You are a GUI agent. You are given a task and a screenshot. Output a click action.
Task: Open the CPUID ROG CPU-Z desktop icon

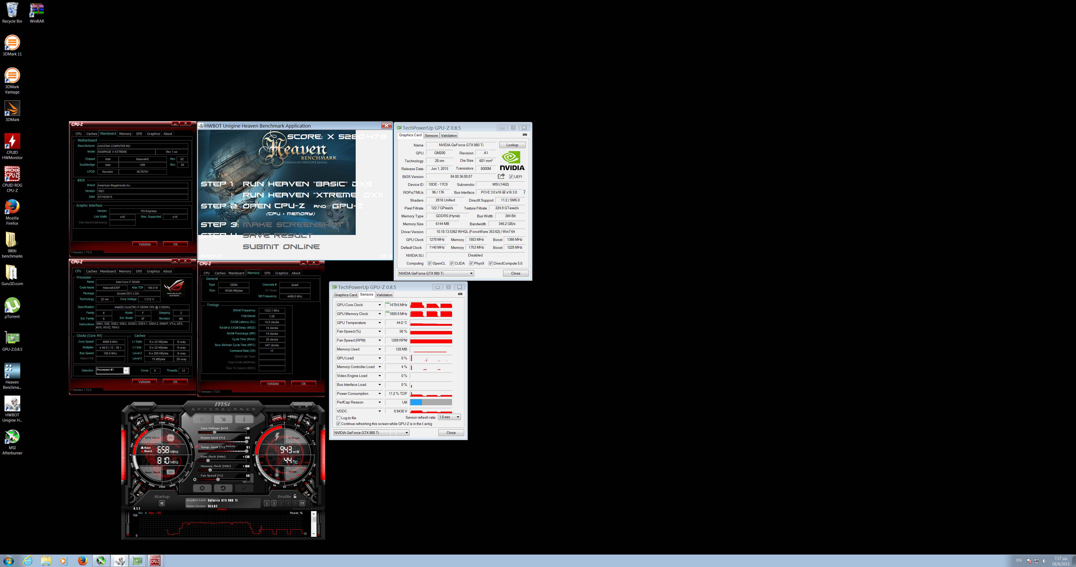(12, 180)
